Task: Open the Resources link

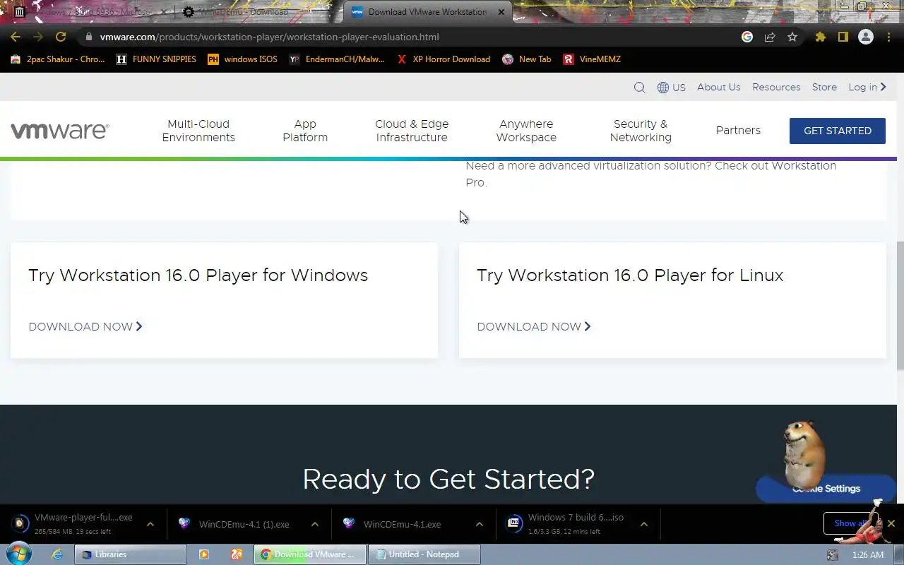Action: [776, 88]
